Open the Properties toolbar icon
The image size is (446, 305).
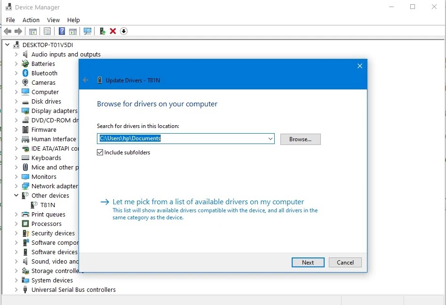point(47,31)
